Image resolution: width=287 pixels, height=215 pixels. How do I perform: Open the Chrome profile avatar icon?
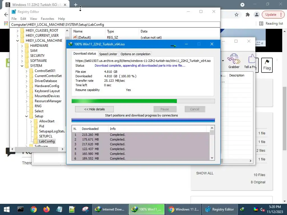[x=257, y=15]
